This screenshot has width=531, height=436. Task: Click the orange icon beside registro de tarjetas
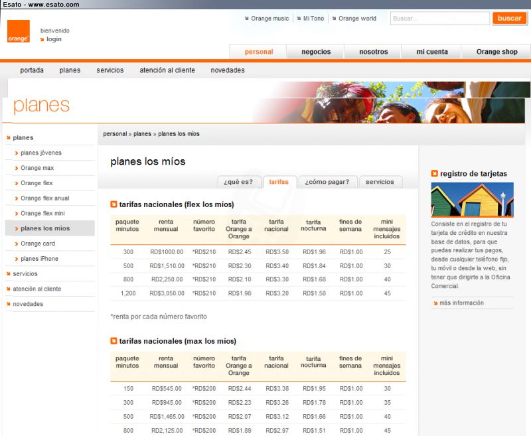click(435, 173)
